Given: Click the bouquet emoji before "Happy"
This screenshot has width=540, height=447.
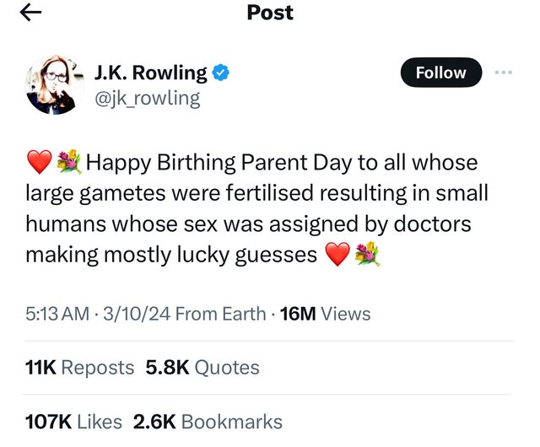Looking at the screenshot, I should (68, 161).
